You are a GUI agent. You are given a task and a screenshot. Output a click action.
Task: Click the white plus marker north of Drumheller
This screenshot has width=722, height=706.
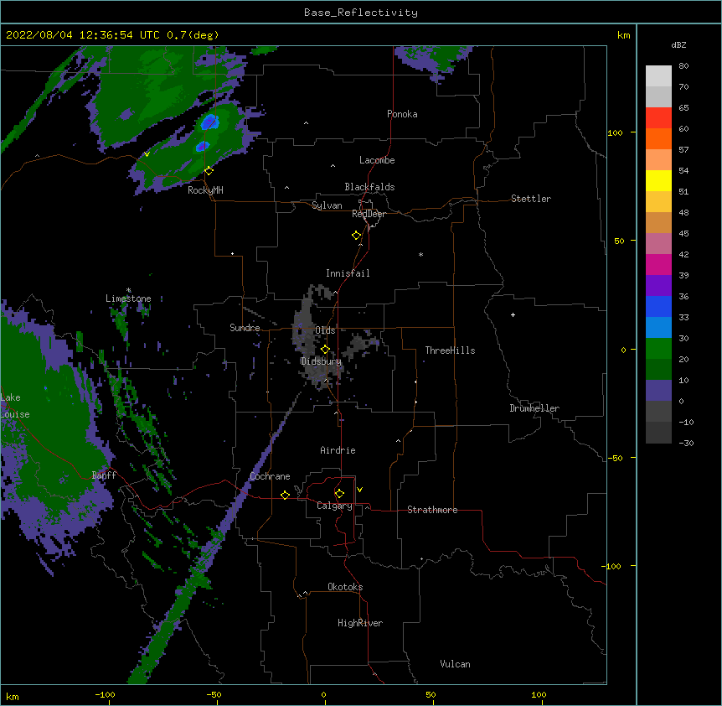513,314
